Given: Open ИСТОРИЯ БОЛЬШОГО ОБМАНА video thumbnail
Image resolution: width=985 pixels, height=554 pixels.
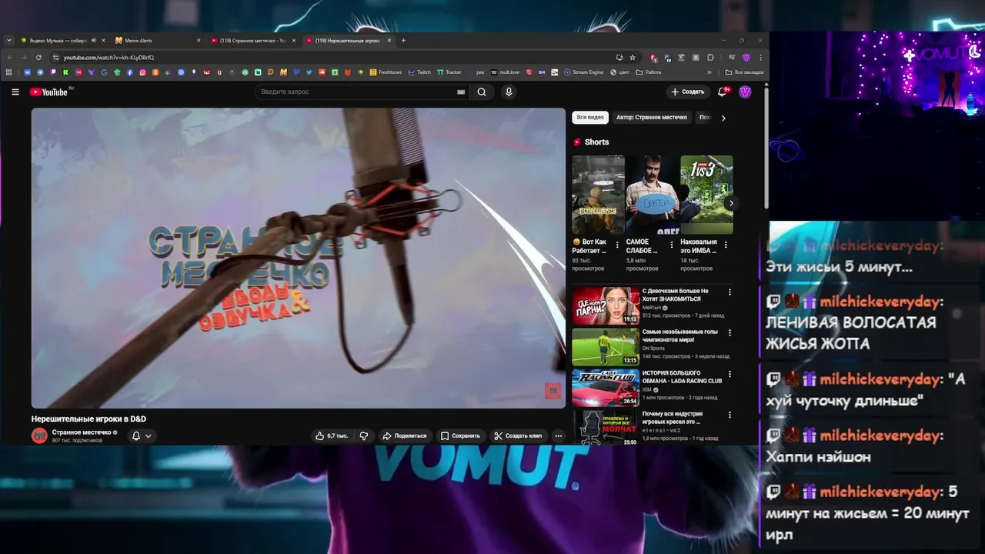Looking at the screenshot, I should (x=606, y=388).
